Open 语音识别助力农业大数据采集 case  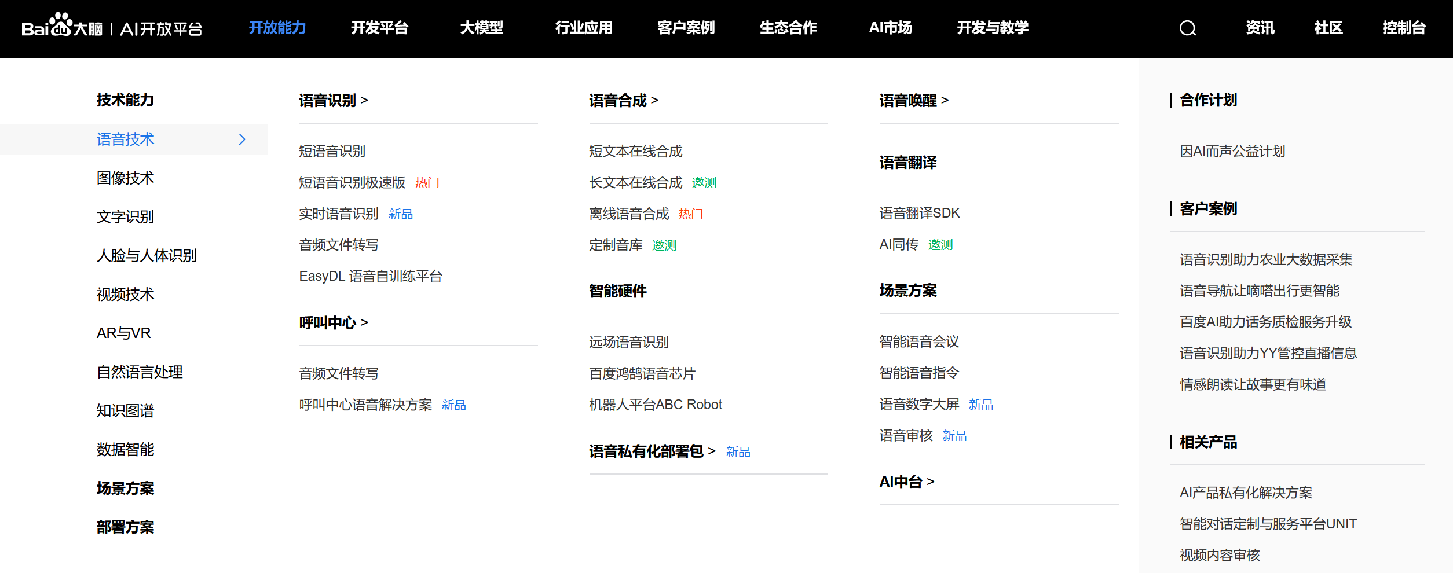1266,260
